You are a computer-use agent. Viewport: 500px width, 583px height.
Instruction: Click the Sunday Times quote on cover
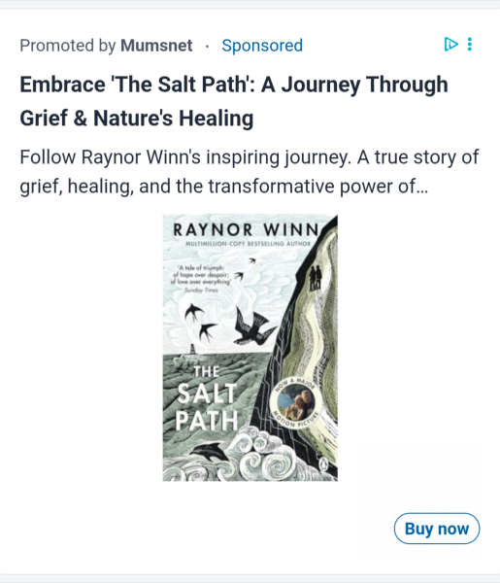(x=200, y=279)
